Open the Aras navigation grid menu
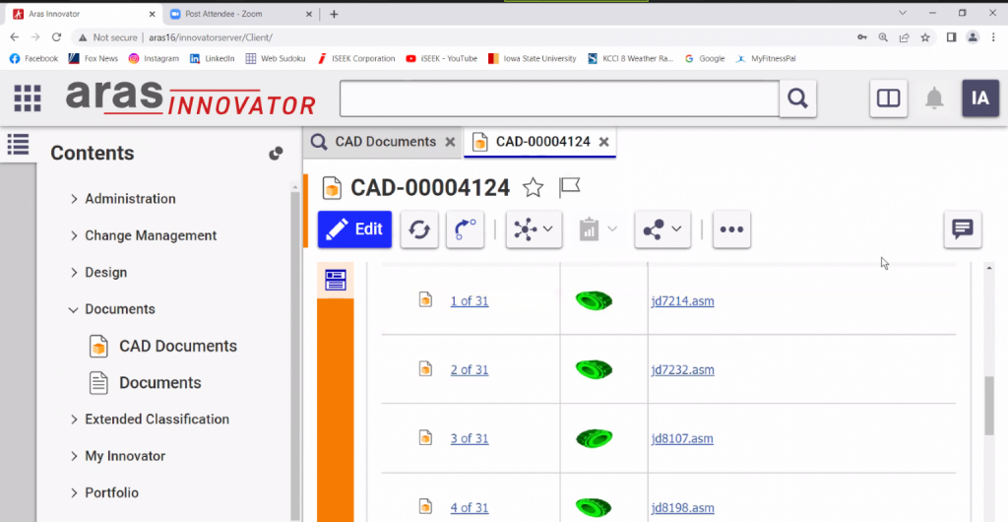Screen dimensions: 1008x522 27,98
